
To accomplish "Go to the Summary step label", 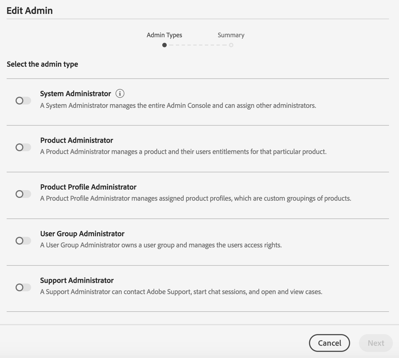I will tap(231, 35).
